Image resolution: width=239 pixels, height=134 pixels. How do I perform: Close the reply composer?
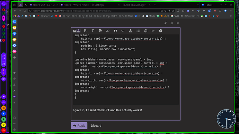pos(178,23)
